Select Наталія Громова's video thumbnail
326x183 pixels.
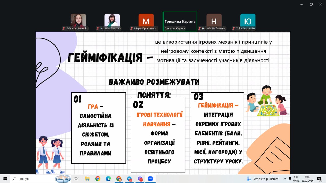pyautogui.click(x=112, y=20)
